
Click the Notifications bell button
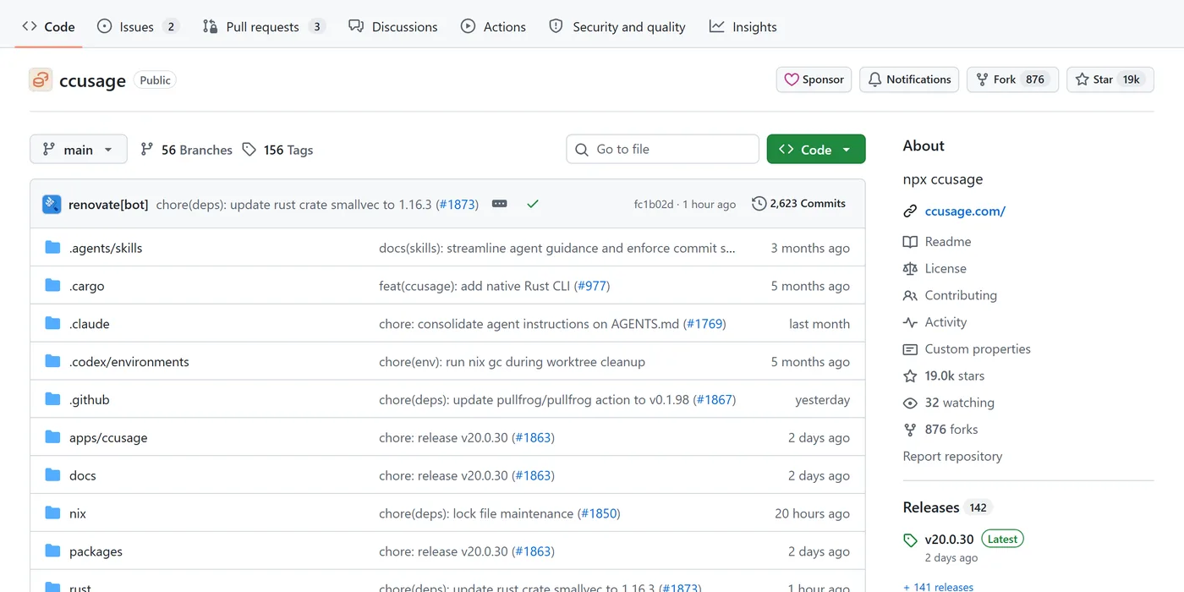[x=909, y=79]
